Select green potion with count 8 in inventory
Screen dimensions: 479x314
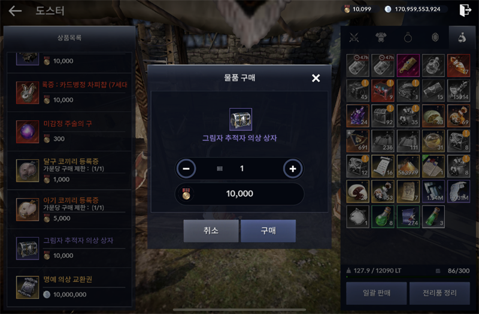[x=383, y=217]
